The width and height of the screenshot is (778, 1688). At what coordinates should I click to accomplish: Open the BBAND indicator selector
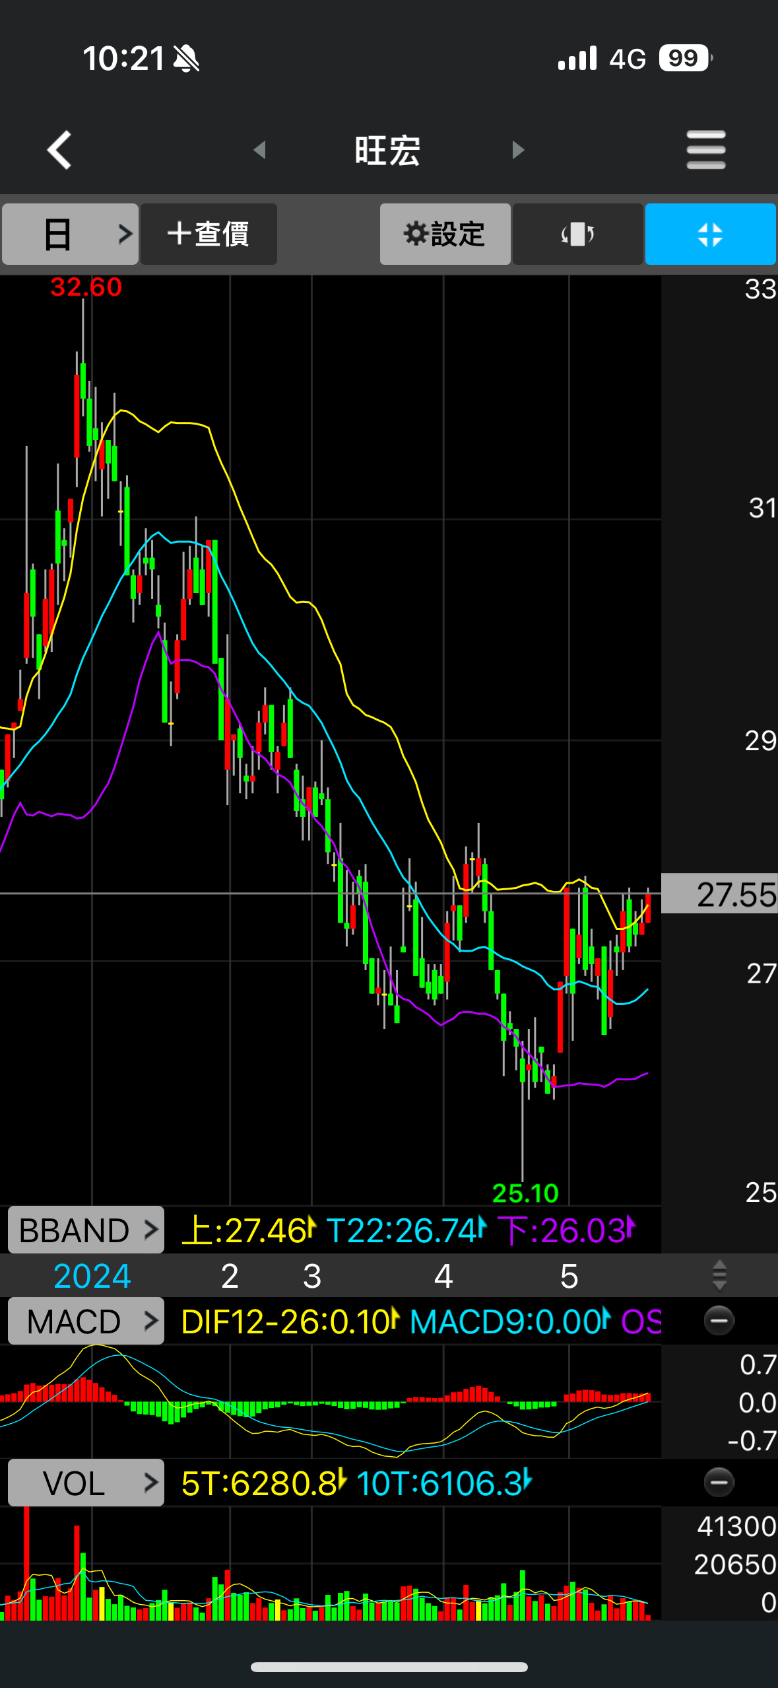86,1230
